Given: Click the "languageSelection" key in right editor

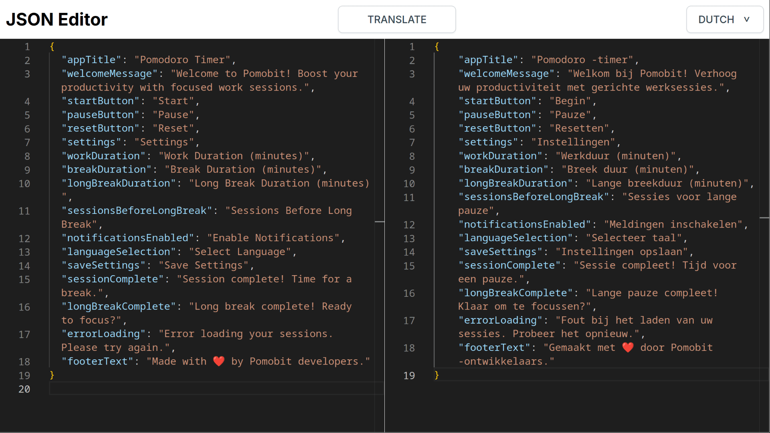Looking at the screenshot, I should coord(515,238).
